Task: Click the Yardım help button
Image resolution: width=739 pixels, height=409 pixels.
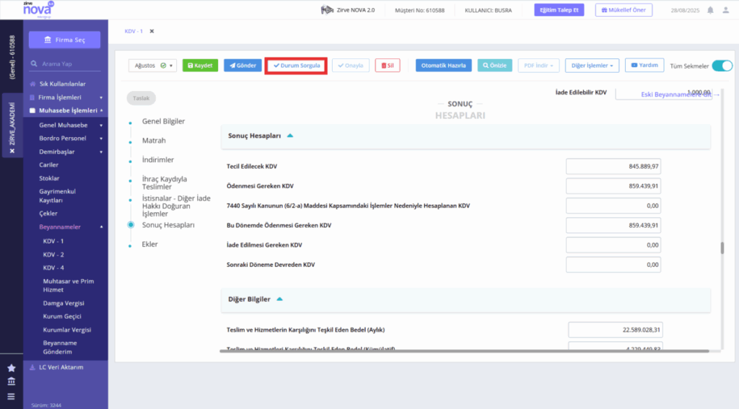Action: (644, 65)
